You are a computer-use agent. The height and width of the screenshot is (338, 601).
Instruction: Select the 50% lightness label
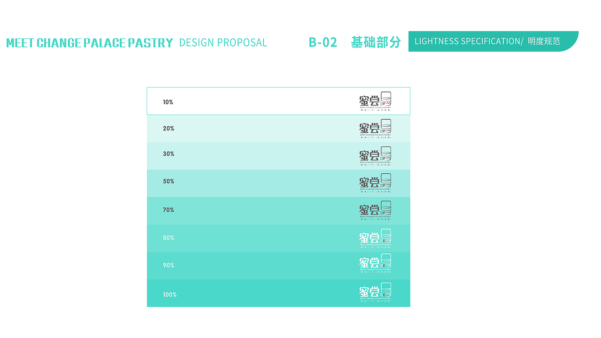pyautogui.click(x=169, y=181)
